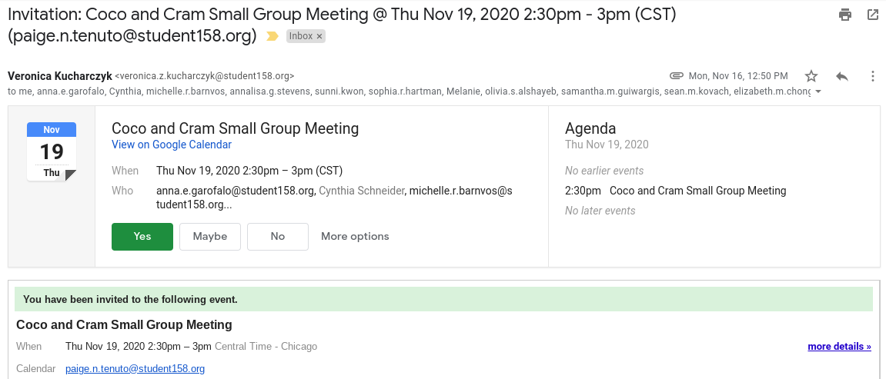Expand recipient details arrow

pos(818,92)
